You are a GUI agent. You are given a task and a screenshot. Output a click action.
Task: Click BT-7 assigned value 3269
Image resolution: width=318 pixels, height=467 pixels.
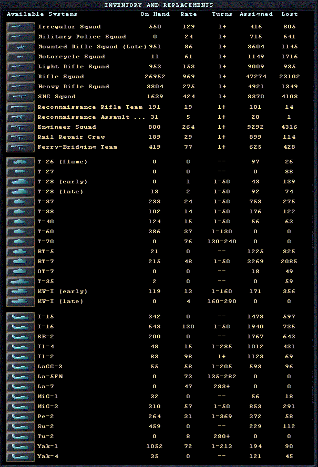255,262
